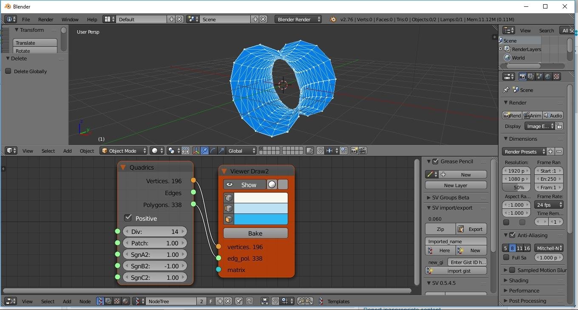The width and height of the screenshot is (578, 310).
Task: Click the bright blue polygon color swatch
Action: (x=261, y=219)
